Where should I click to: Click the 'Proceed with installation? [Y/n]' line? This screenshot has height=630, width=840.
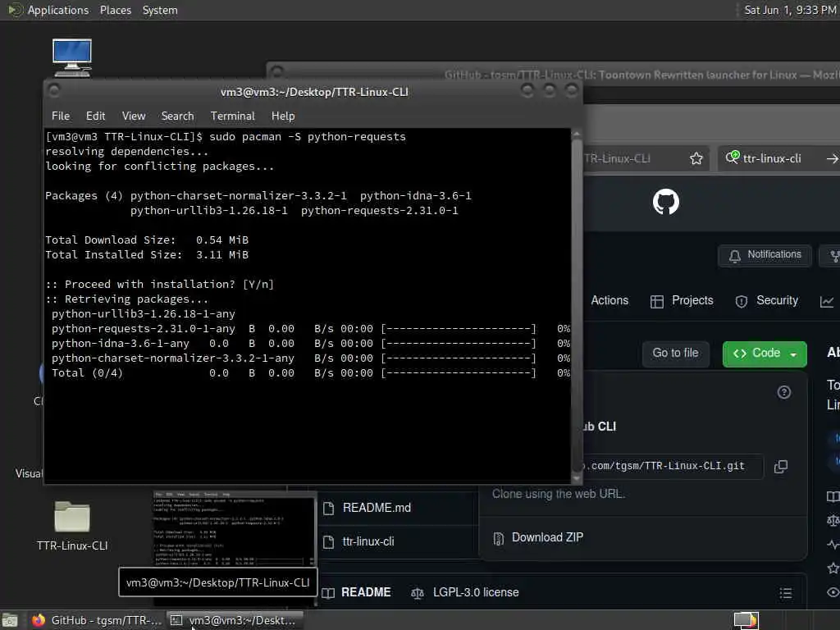(x=160, y=285)
